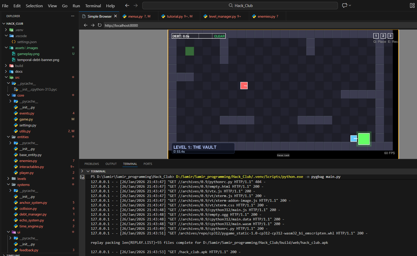Open the Terminal menu
Image resolution: width=417 pixels, height=256 pixels.
(93, 6)
